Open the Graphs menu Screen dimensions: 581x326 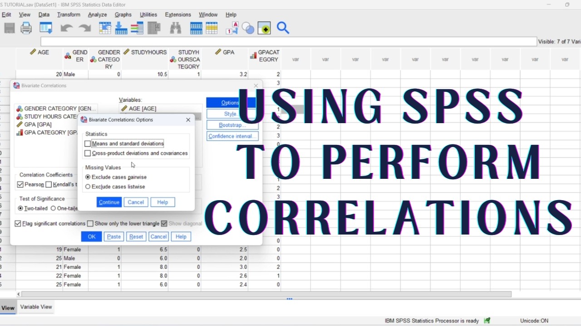(123, 14)
